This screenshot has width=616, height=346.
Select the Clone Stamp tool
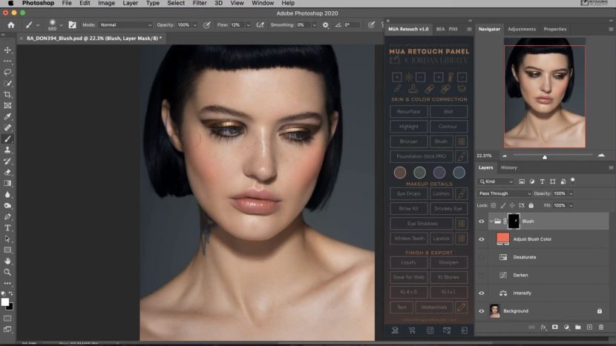point(7,150)
